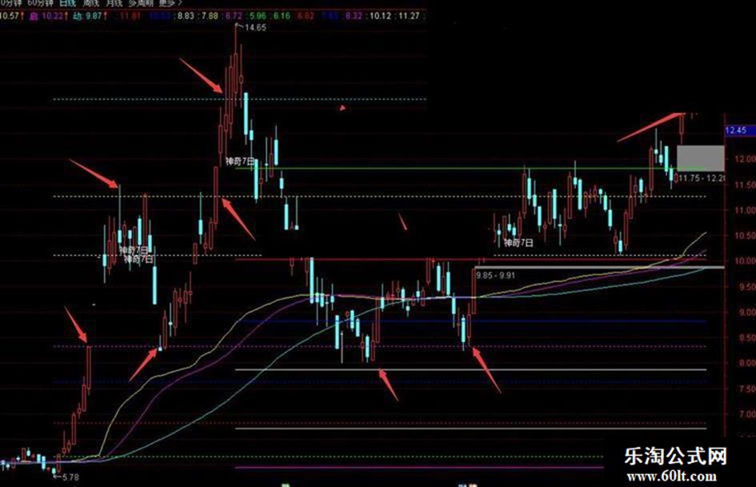Screen dimensions: 756x487
Task: Click the 10.22 indicator value
Action: tap(51, 16)
